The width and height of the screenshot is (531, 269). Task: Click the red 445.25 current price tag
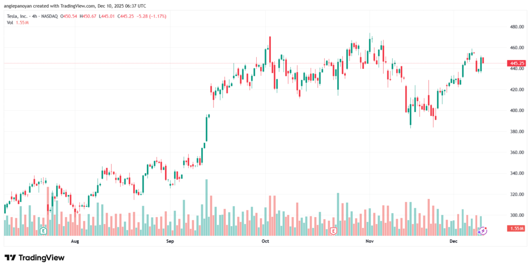519,63
